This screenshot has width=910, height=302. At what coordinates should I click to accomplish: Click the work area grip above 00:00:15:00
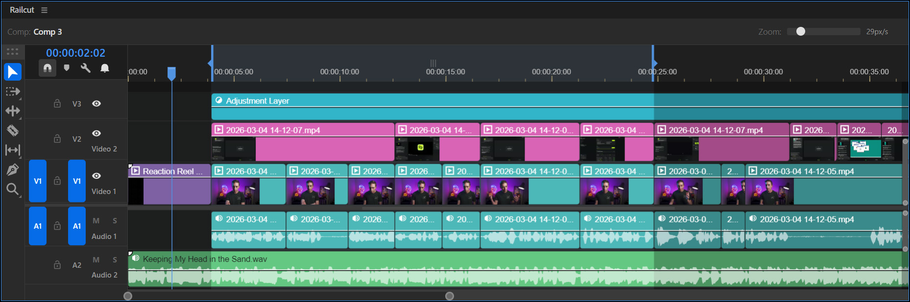click(x=433, y=63)
